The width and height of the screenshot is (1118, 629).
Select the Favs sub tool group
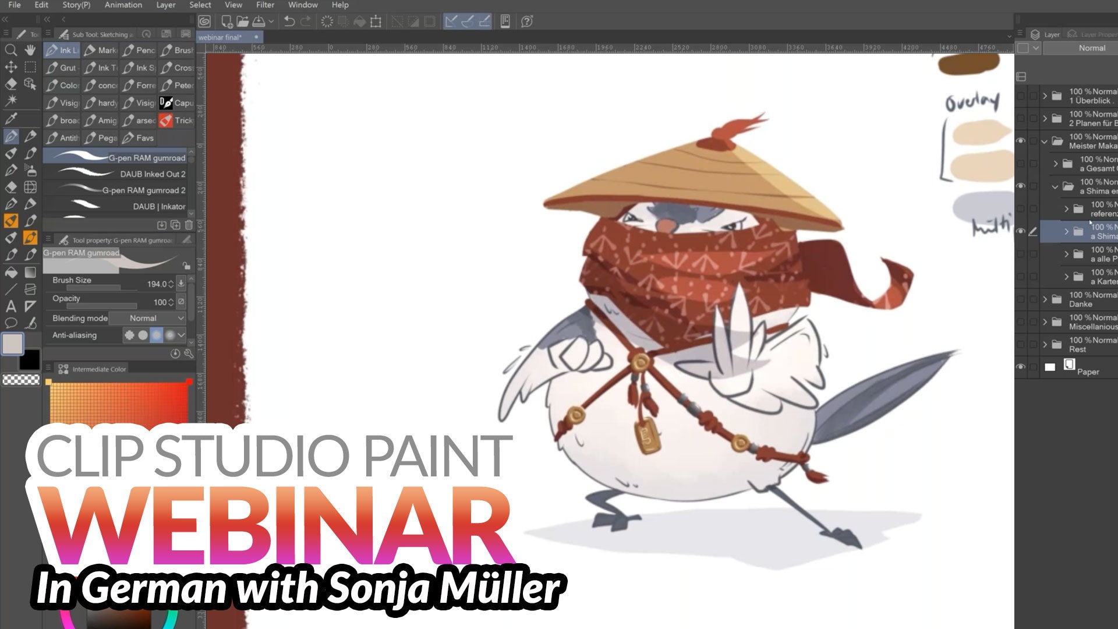(138, 138)
